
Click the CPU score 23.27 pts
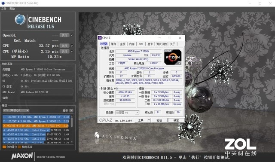[49, 46]
